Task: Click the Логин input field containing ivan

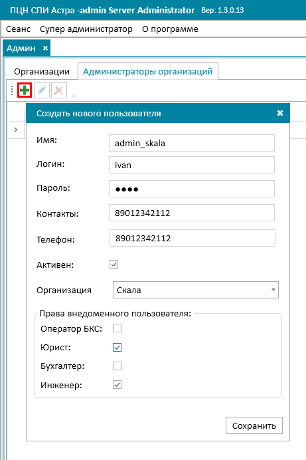Action: (192, 165)
